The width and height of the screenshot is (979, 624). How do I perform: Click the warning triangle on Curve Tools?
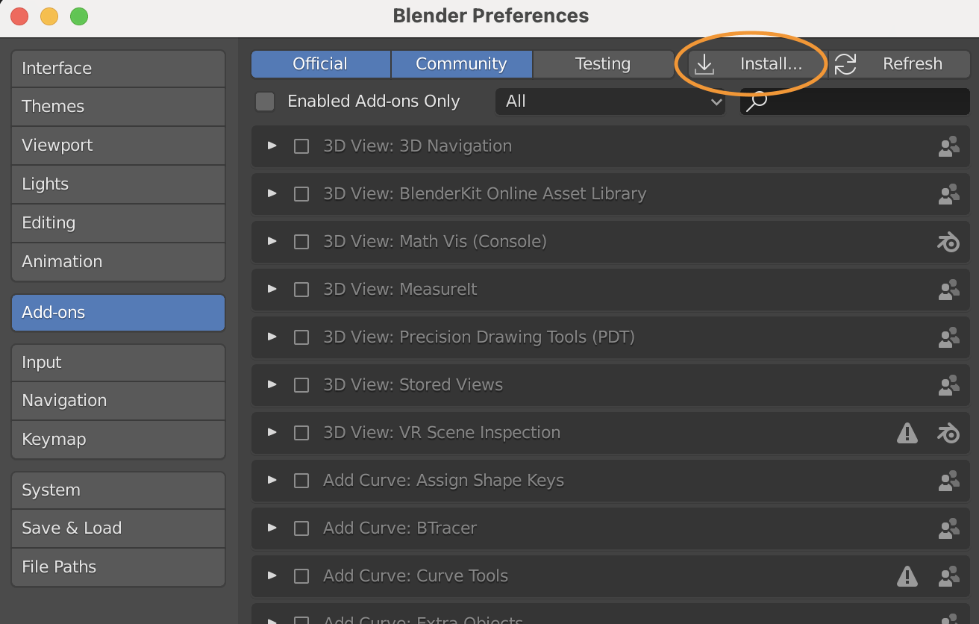click(x=907, y=576)
